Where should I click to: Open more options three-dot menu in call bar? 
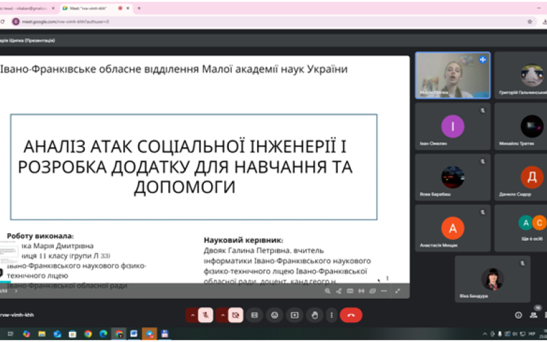tap(332, 315)
